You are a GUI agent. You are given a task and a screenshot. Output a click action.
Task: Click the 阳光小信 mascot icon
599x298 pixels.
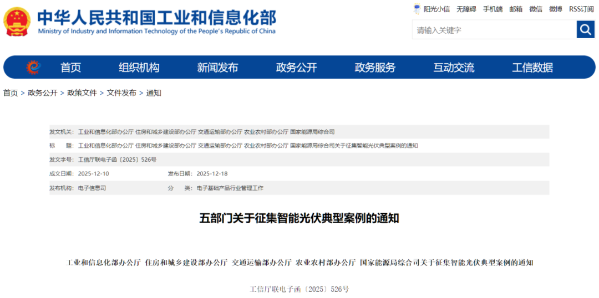click(417, 9)
